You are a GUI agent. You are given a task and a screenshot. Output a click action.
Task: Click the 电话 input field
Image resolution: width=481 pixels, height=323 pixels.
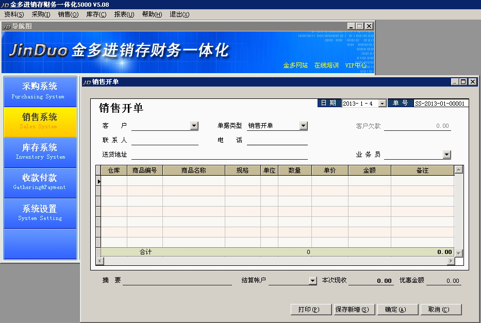pyautogui.click(x=277, y=140)
